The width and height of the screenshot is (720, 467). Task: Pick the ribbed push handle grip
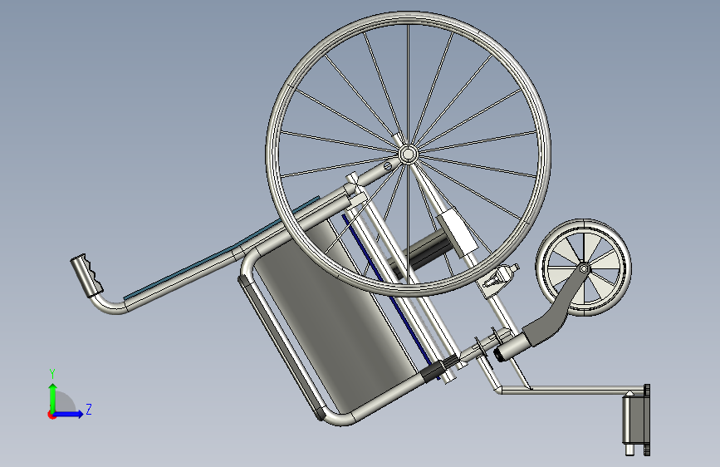pos(87,275)
